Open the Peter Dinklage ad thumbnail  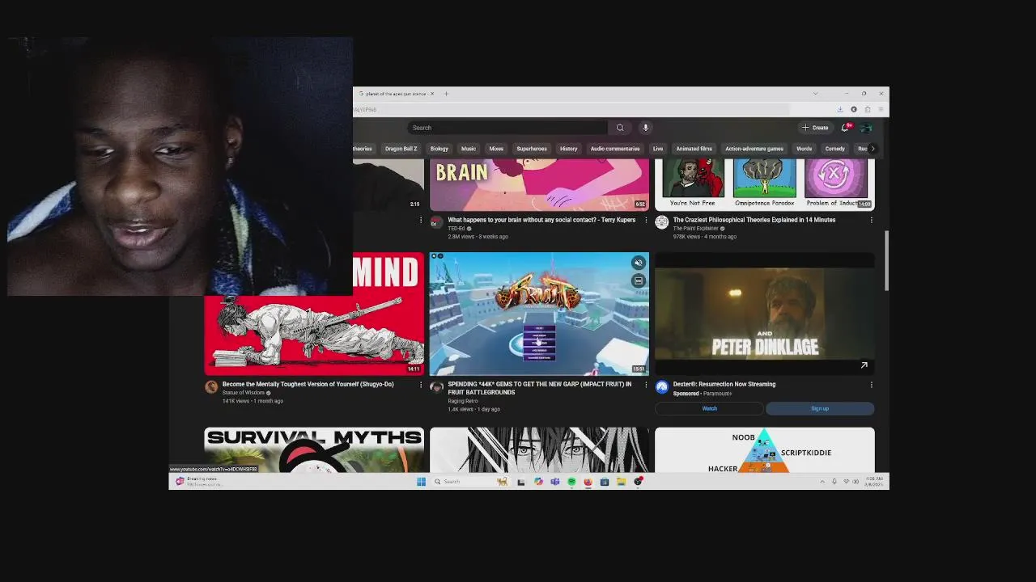click(764, 314)
